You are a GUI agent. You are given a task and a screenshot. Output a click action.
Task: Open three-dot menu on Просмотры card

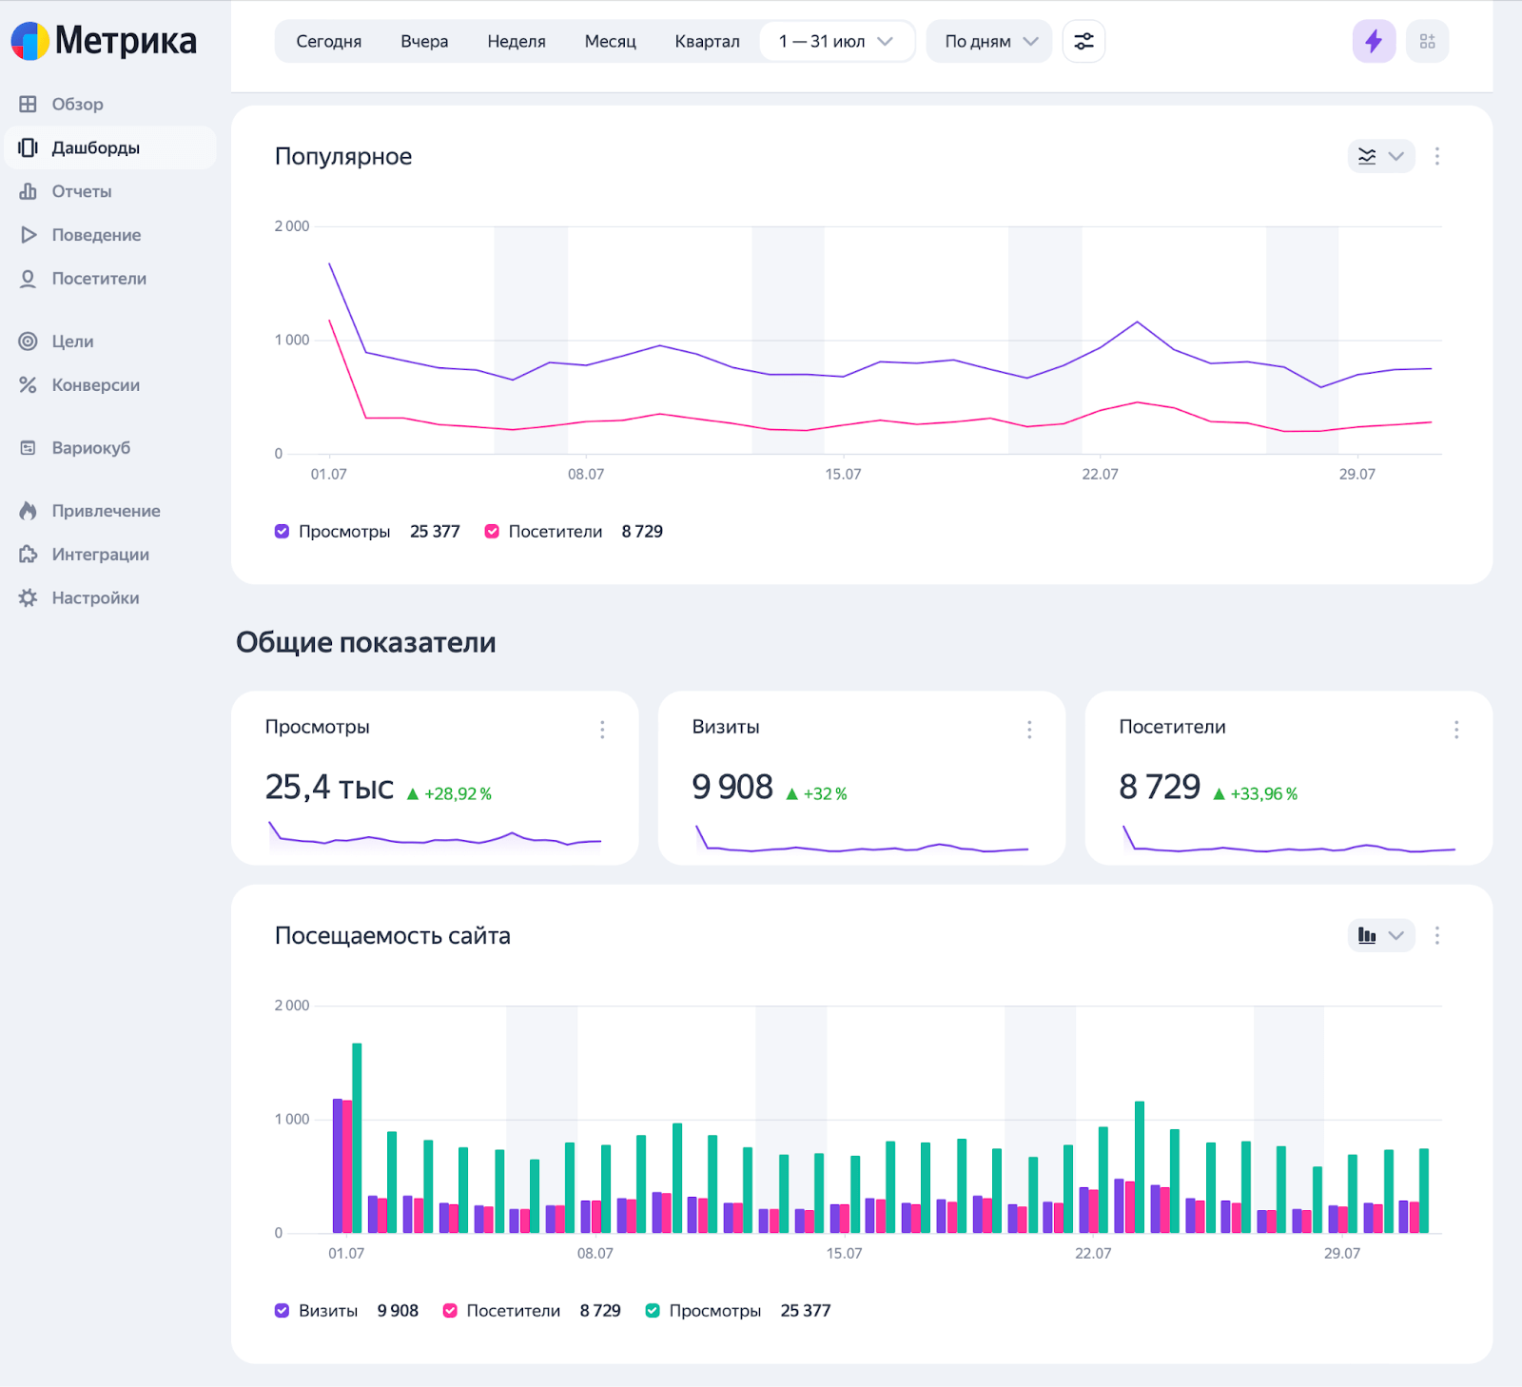click(602, 730)
